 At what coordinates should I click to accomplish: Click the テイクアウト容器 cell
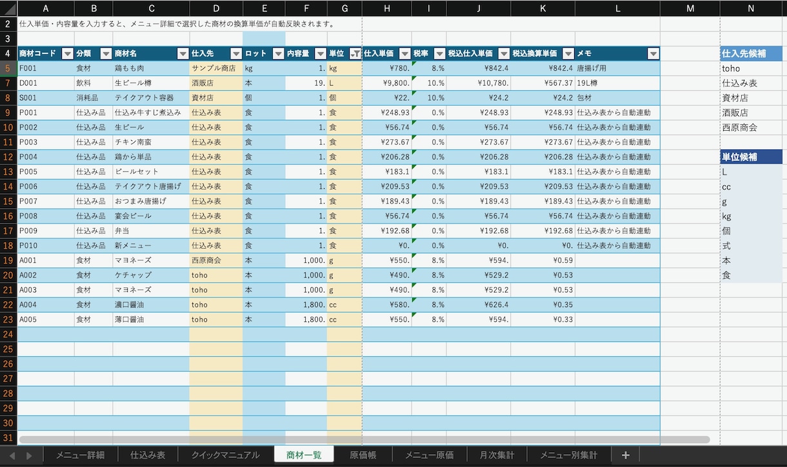point(151,98)
